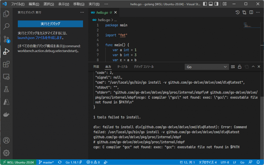264x165 pixels.
Task: Click the sync changes icon in status bar
Action: [x=60, y=162]
